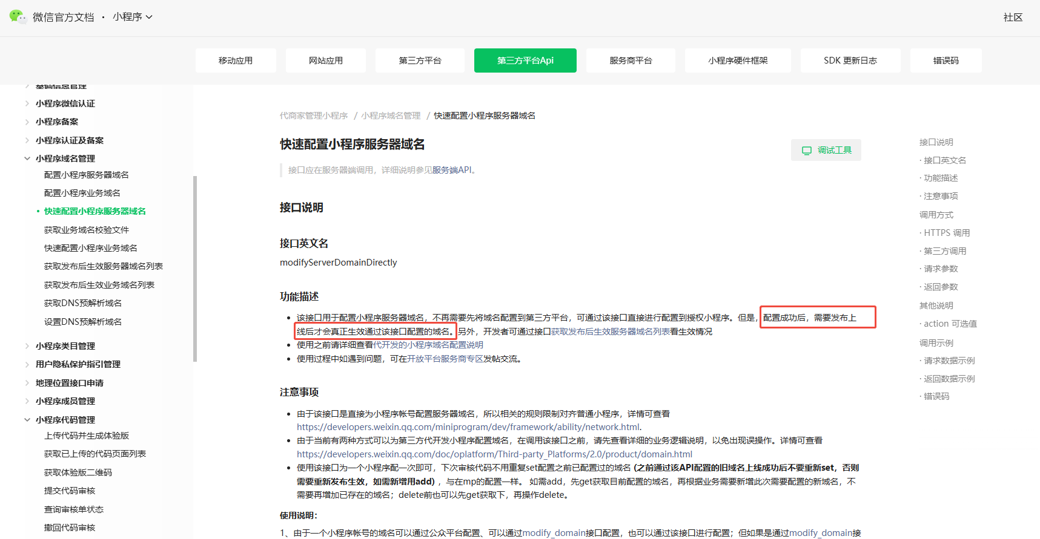Open 快速配置小程序业务域名 in sidebar
This screenshot has width=1040, height=539.
coord(91,248)
